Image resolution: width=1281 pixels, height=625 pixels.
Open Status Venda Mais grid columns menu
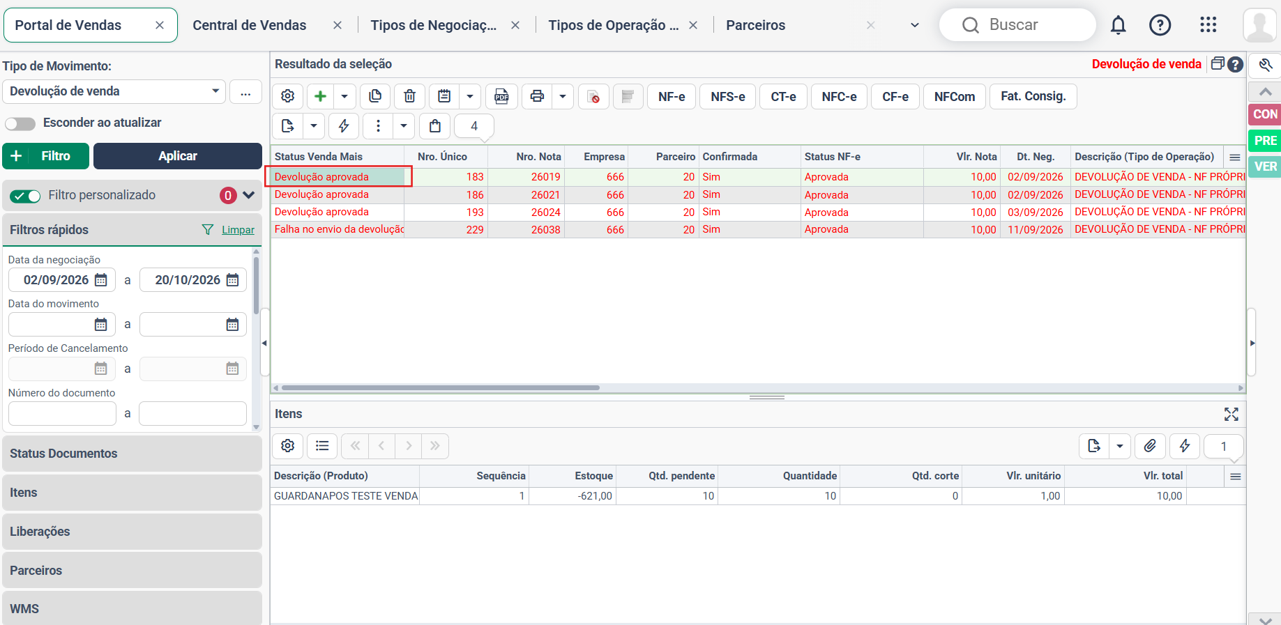click(x=1235, y=157)
